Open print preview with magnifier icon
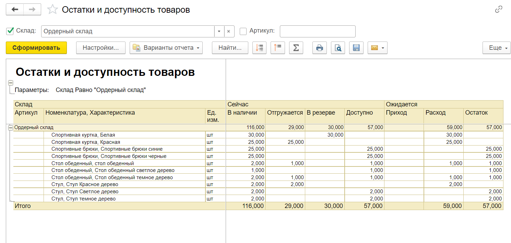Viewport: 511px width, 243px height. click(338, 48)
